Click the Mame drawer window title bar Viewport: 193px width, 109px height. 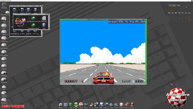[x=30, y=14]
